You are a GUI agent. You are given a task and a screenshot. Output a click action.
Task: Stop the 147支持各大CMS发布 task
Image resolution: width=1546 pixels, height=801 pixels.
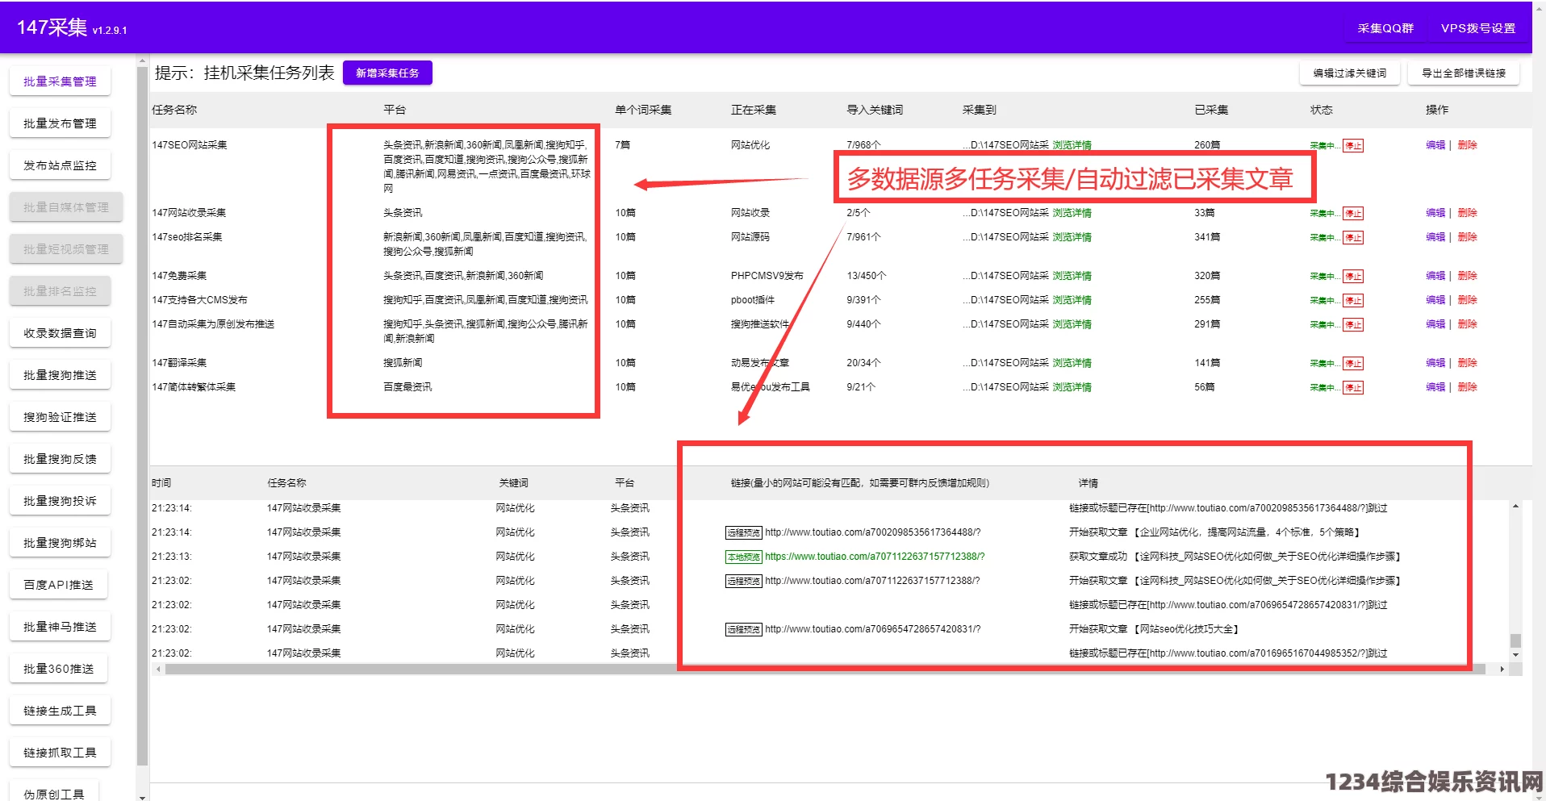[1353, 301]
